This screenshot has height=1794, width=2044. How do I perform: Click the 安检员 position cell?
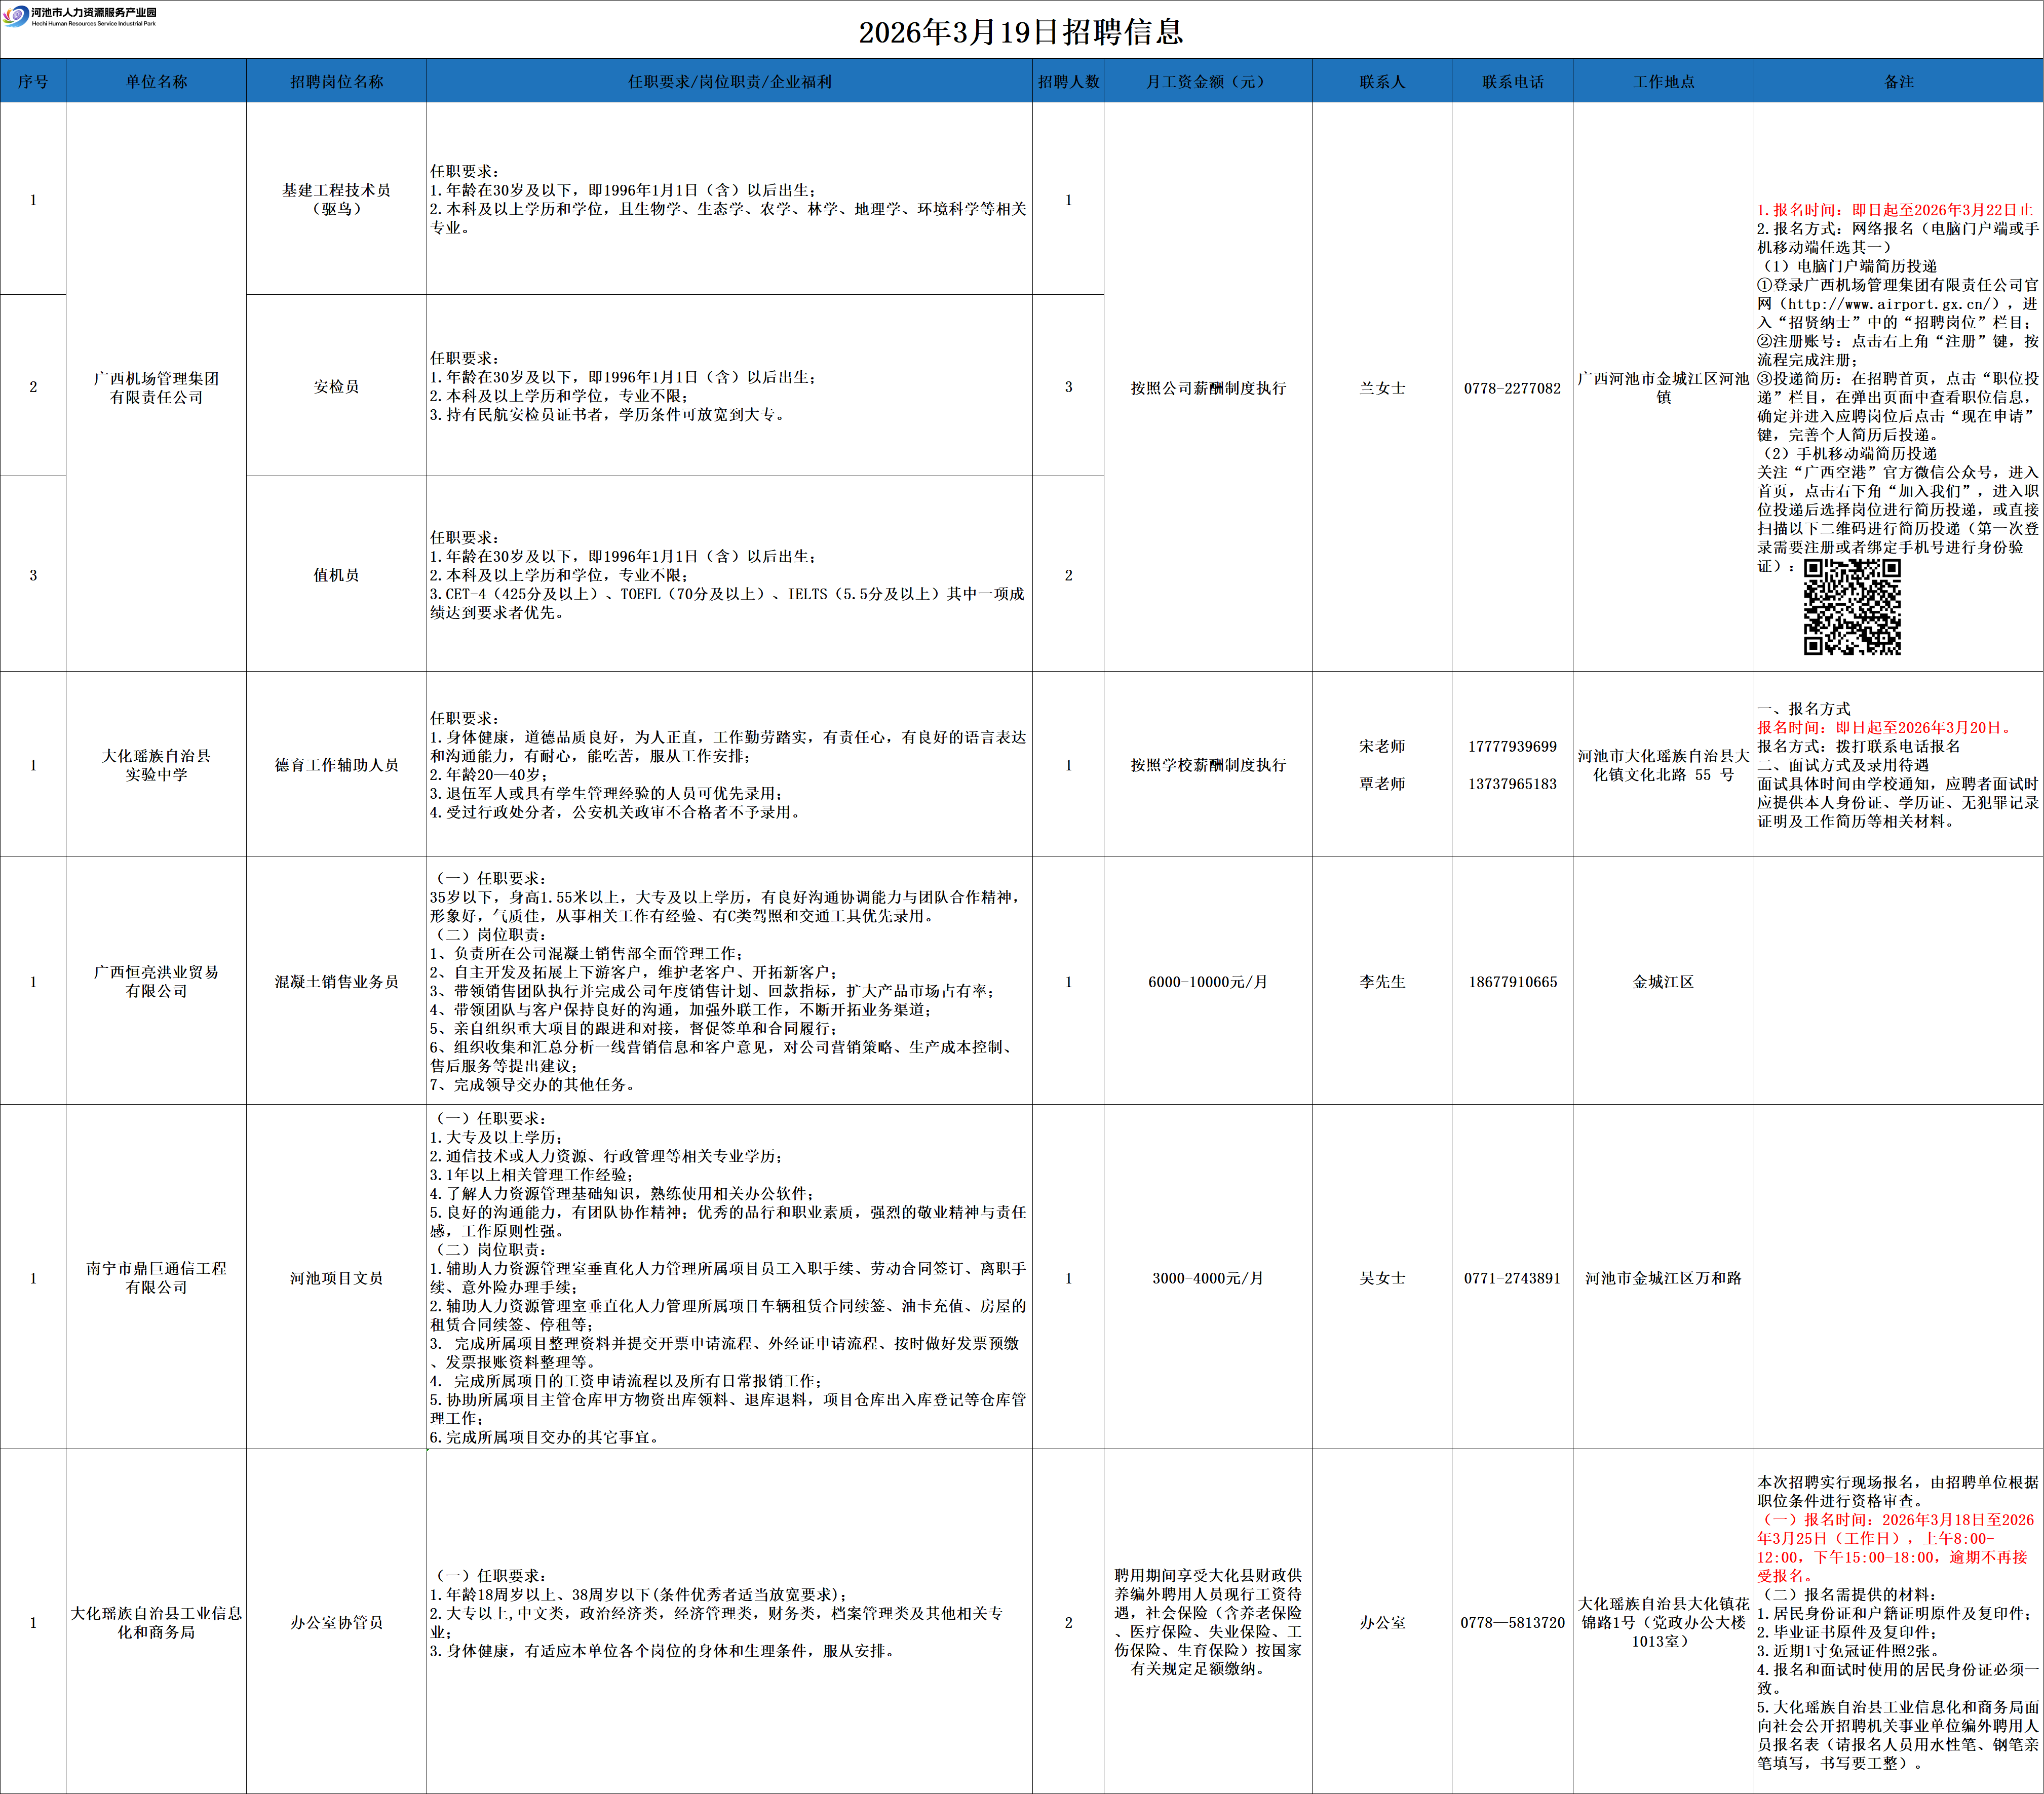click(x=336, y=387)
